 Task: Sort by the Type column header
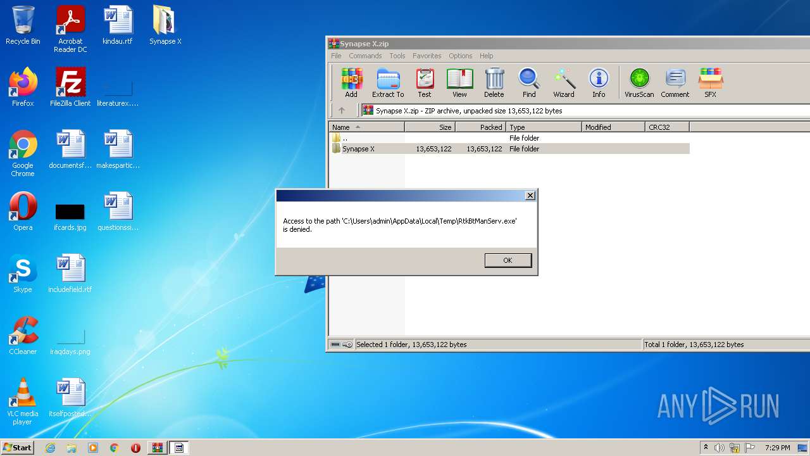tap(544, 127)
